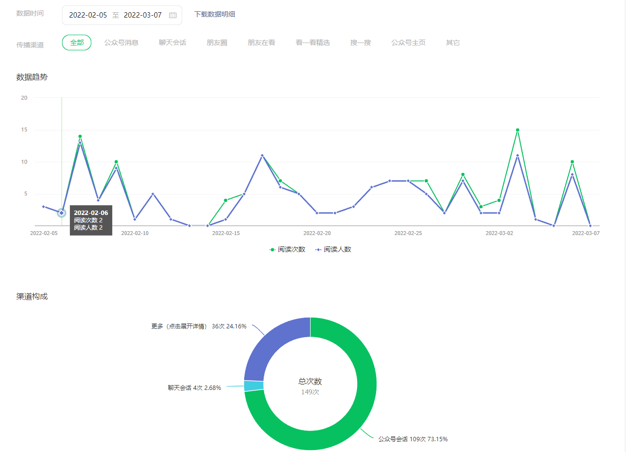Switch to 聊天会话 channel tab
The image size is (626, 452).
(x=172, y=43)
